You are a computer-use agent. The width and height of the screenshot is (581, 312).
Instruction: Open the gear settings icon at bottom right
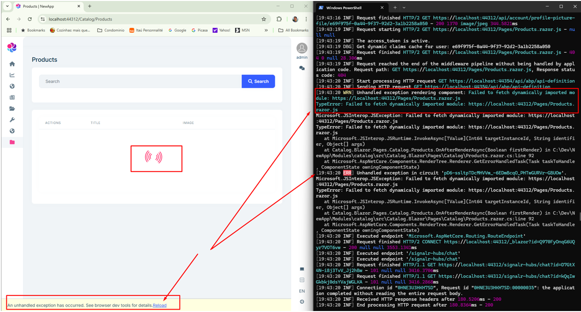302,302
